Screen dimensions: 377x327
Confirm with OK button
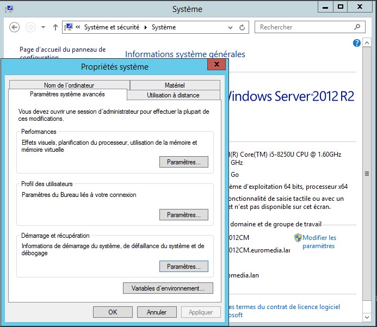[113, 312]
